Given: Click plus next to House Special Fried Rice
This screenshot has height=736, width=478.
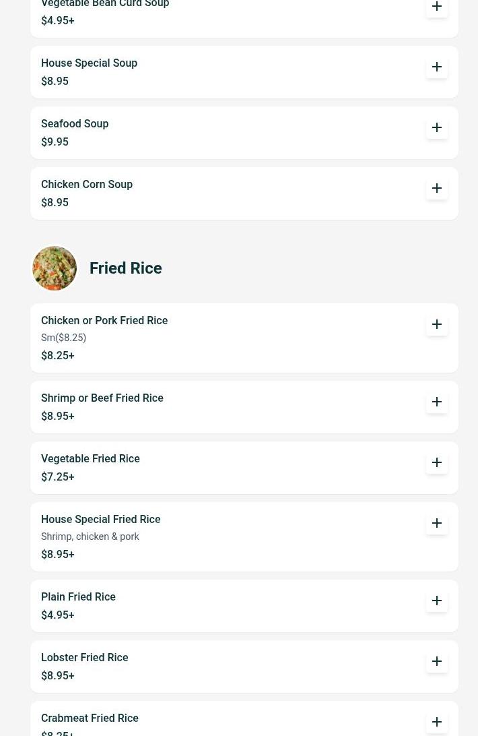Looking at the screenshot, I should [x=437, y=523].
